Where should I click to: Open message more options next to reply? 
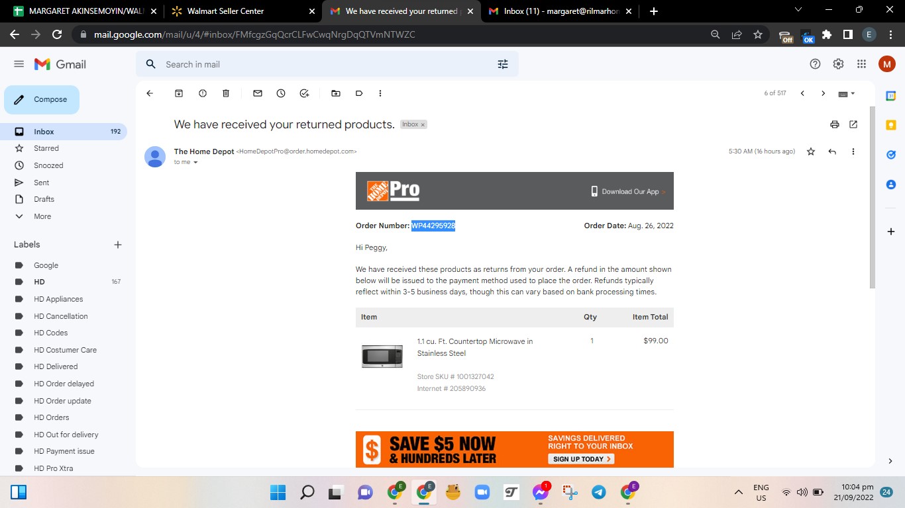click(x=853, y=151)
